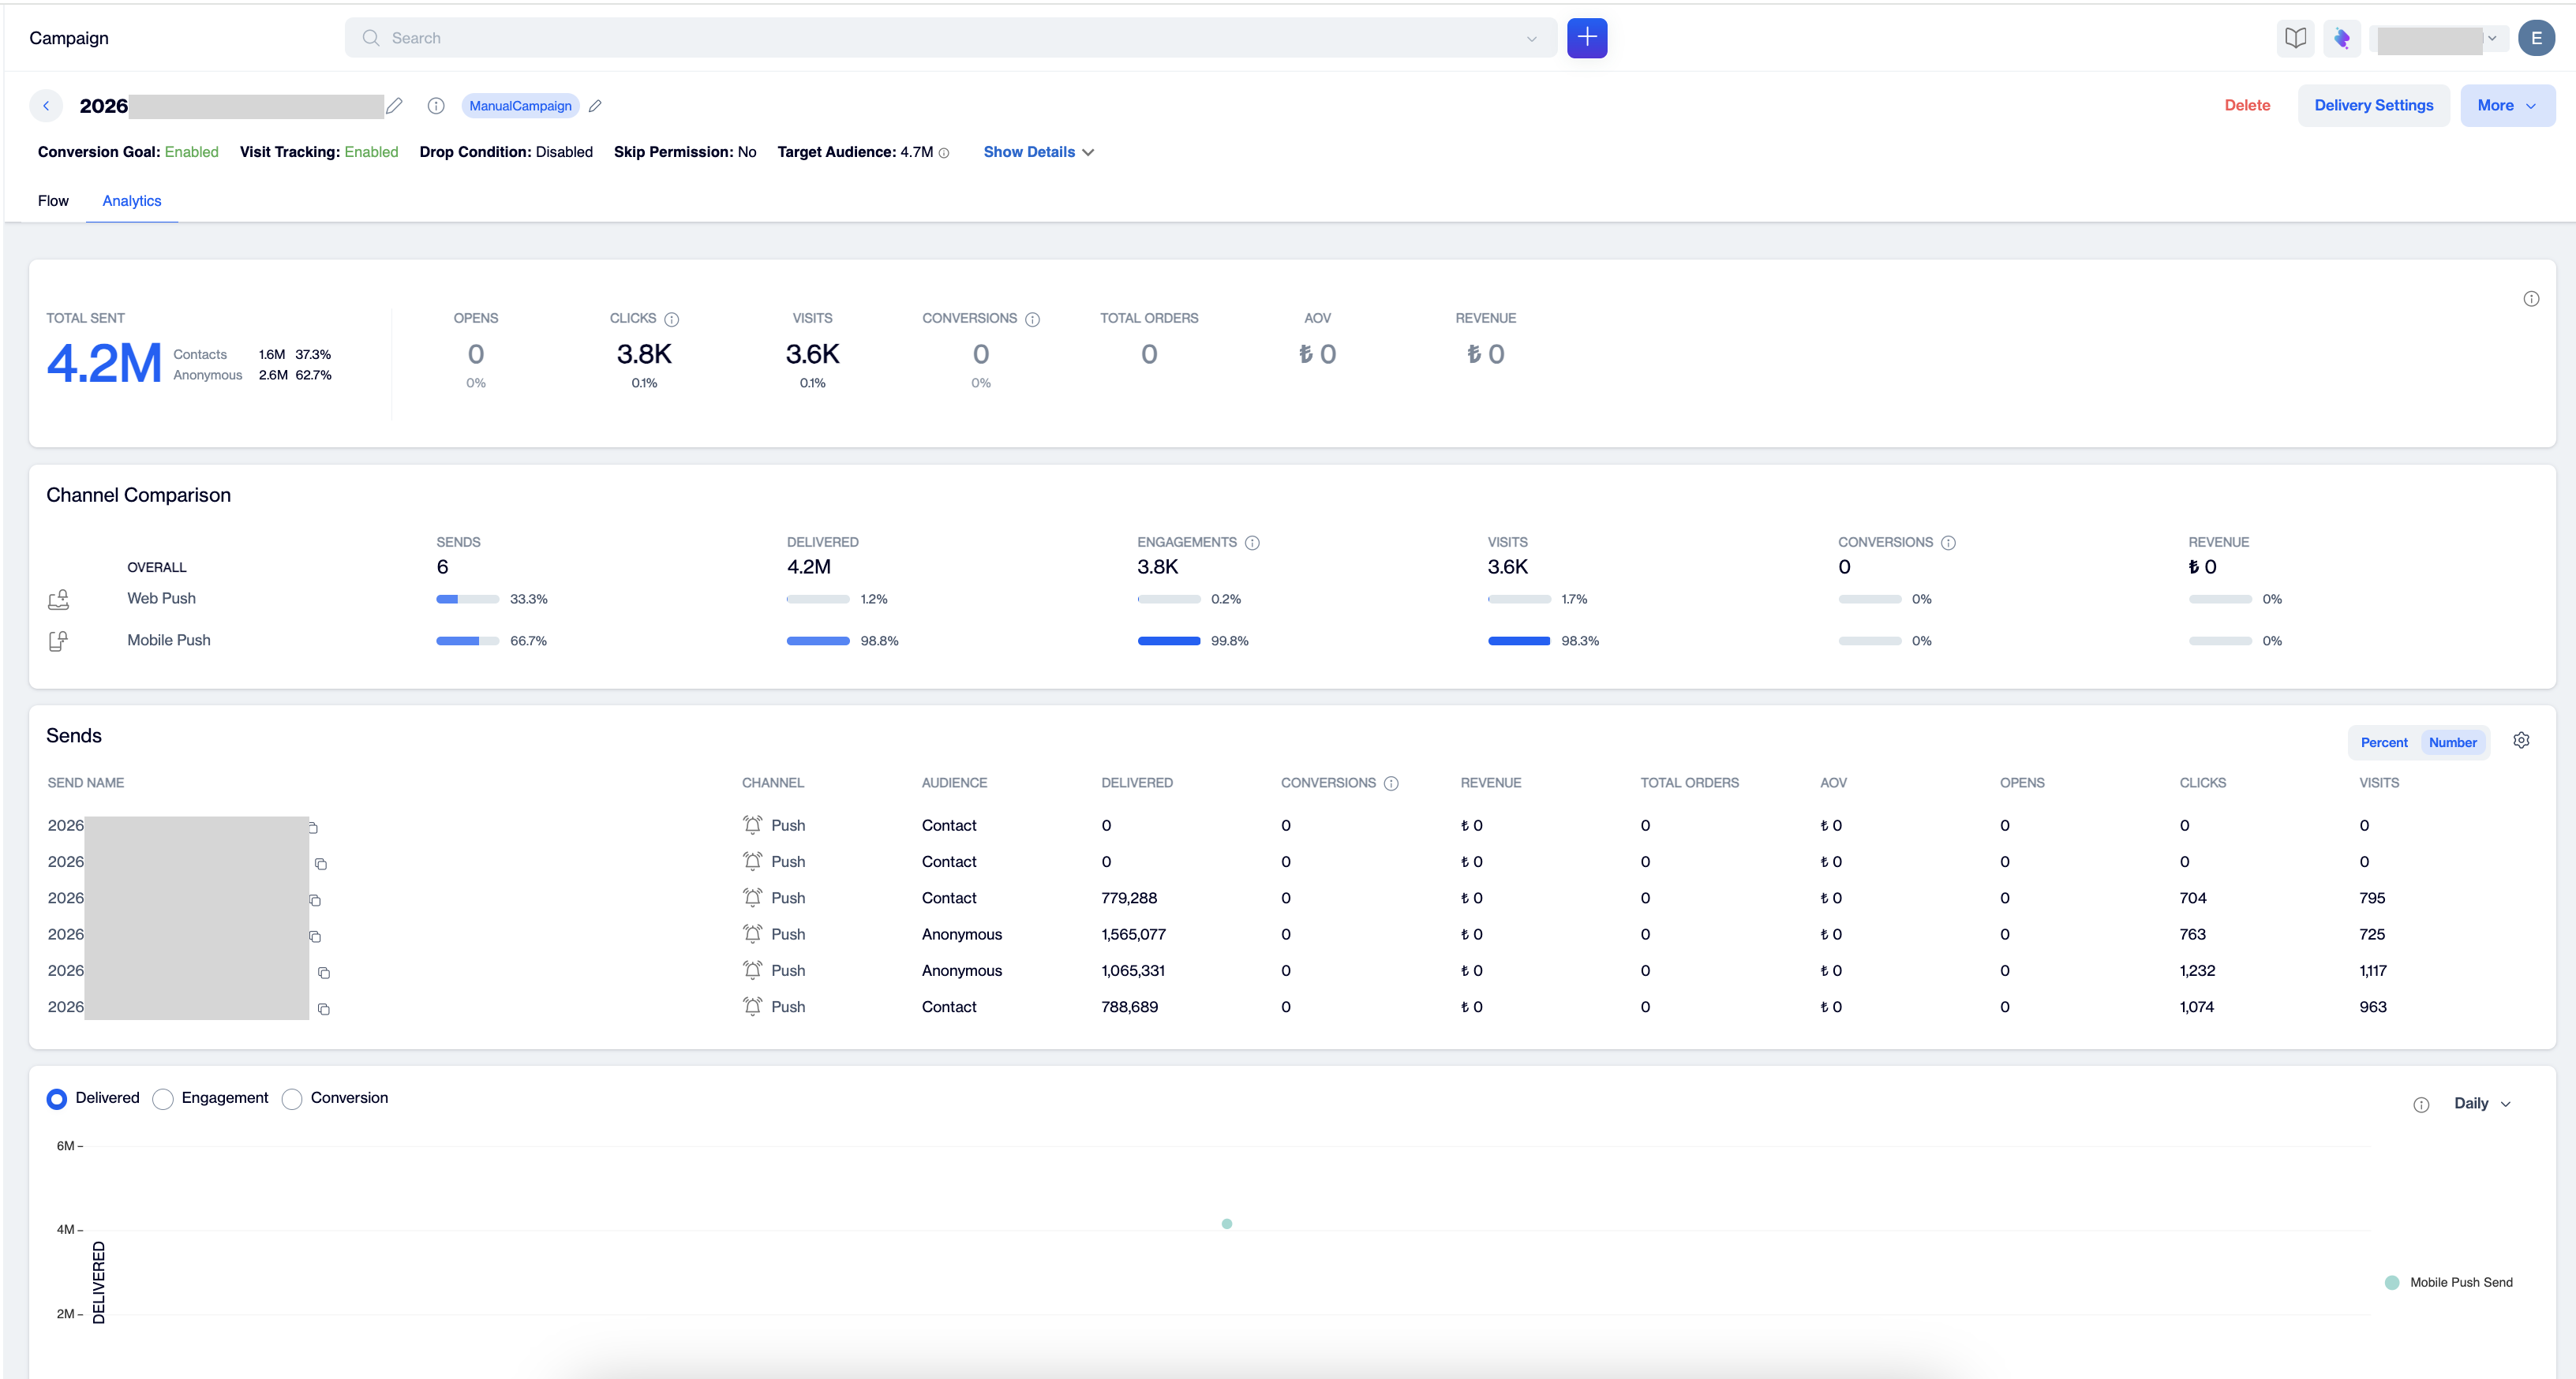The width and height of the screenshot is (2576, 1379).
Task: Edit campaign name with pencil icon
Action: (x=395, y=106)
